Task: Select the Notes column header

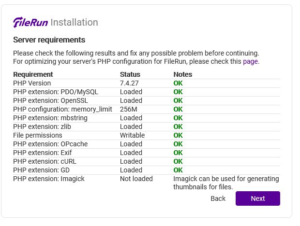Action: [182, 74]
